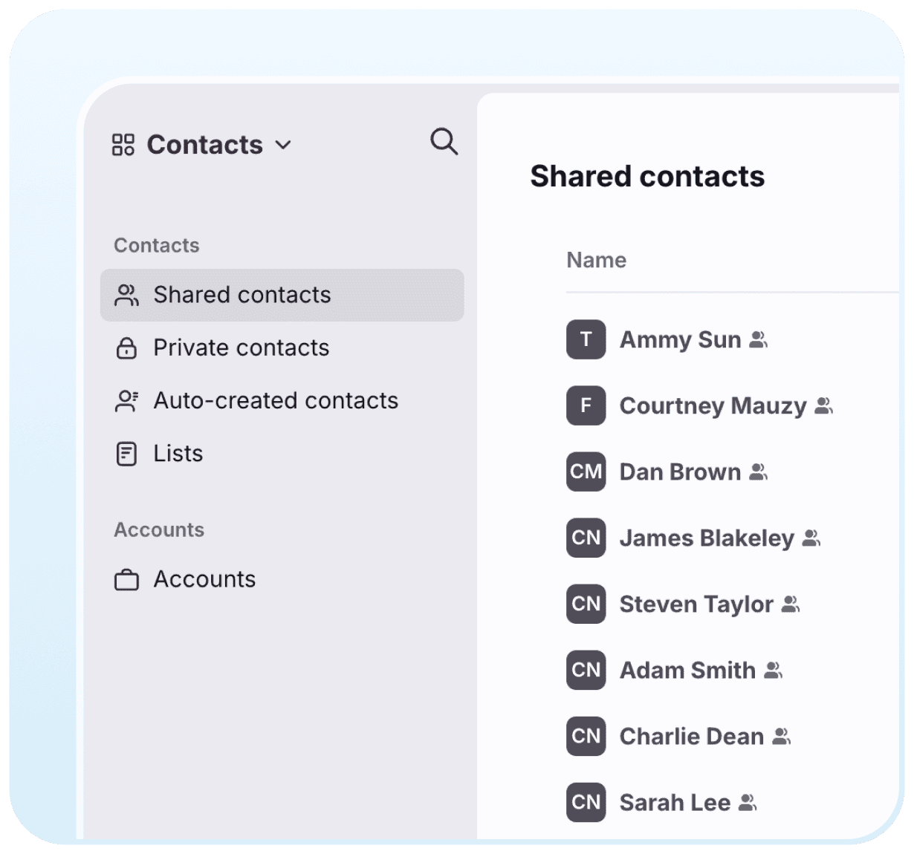The image size is (914, 854).
Task: Click shared icon next to Charlie Dean
Action: (x=781, y=736)
